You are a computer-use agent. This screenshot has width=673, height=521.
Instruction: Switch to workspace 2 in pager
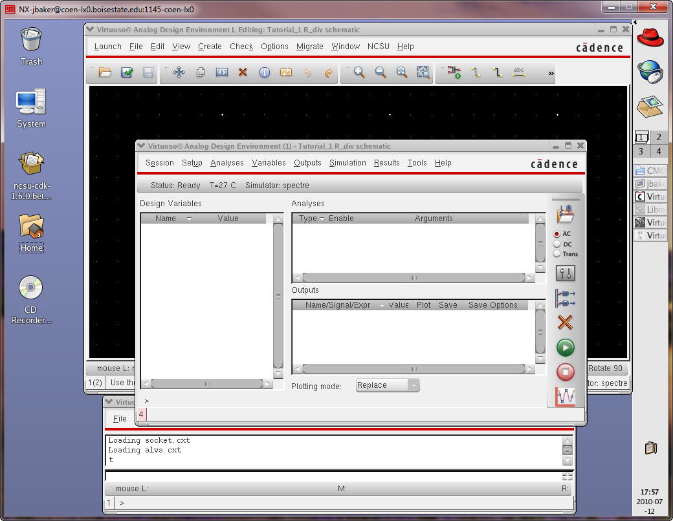tap(659, 137)
